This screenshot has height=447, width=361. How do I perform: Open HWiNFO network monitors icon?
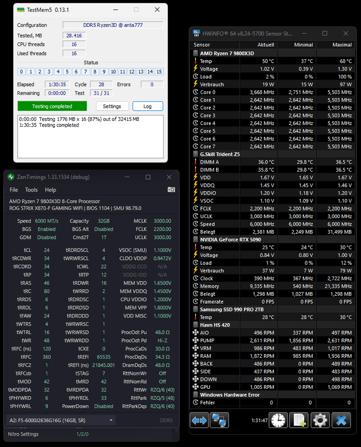219,420
